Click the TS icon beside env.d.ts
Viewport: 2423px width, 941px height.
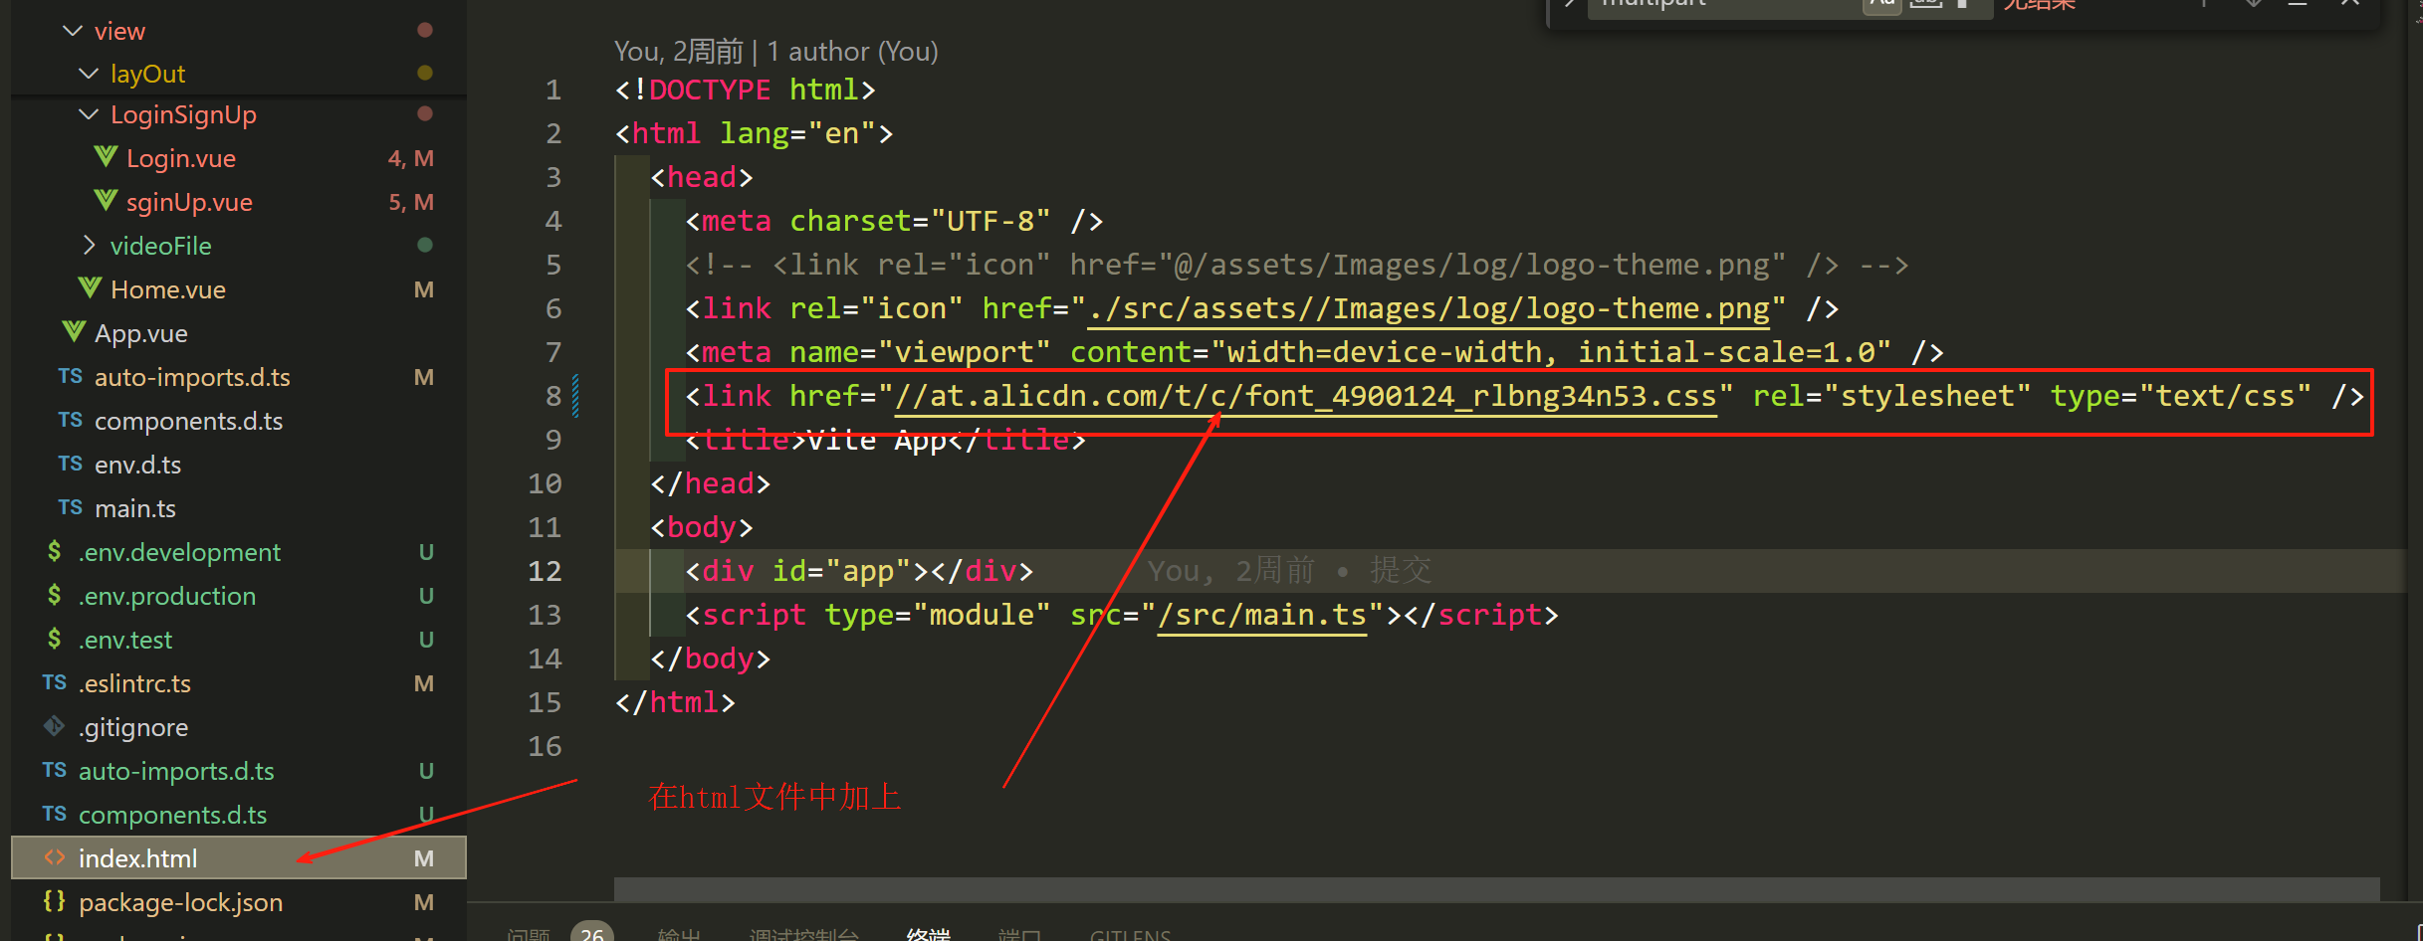pos(70,464)
